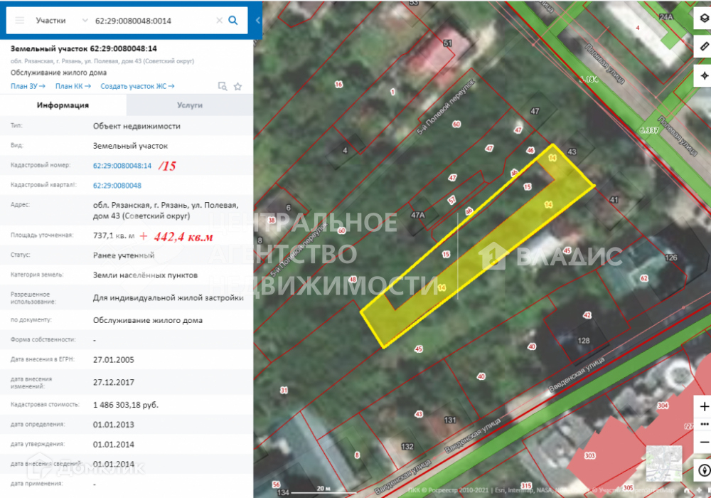Click building 126 on map
The width and height of the screenshot is (711, 498).
coord(671,258)
